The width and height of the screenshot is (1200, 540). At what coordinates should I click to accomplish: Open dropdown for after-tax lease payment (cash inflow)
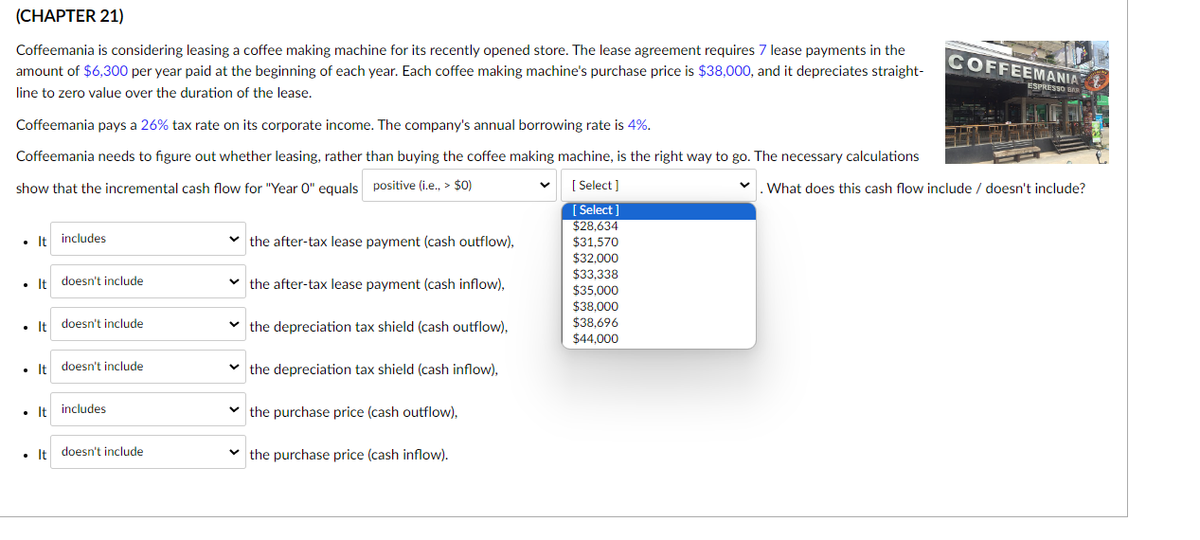tap(148, 281)
